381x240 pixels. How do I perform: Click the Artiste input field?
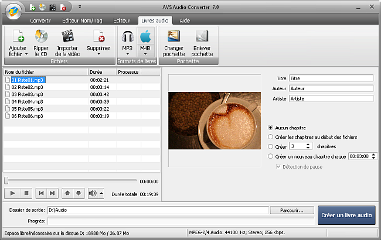(331, 98)
